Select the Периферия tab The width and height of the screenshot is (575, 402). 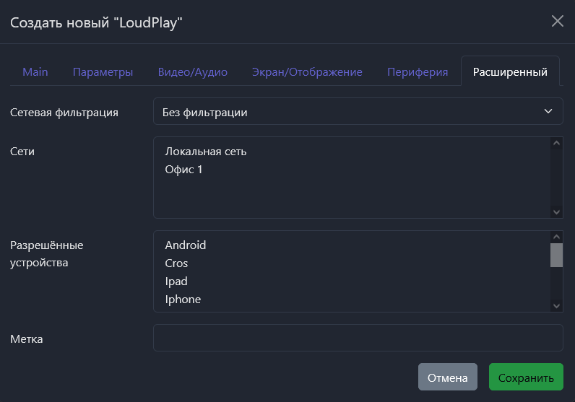pos(418,72)
